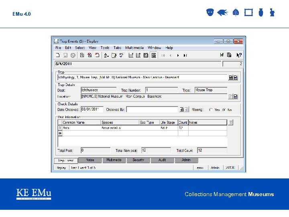The width and height of the screenshot is (289, 217).
Task: Click the grid options icon beside Pest table
Action: (x=230, y=122)
